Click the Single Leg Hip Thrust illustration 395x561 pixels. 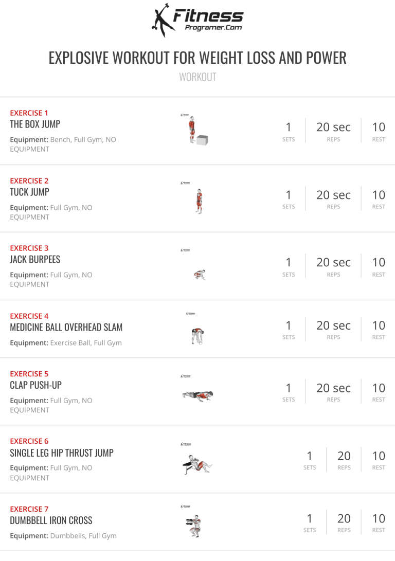pos(197,464)
